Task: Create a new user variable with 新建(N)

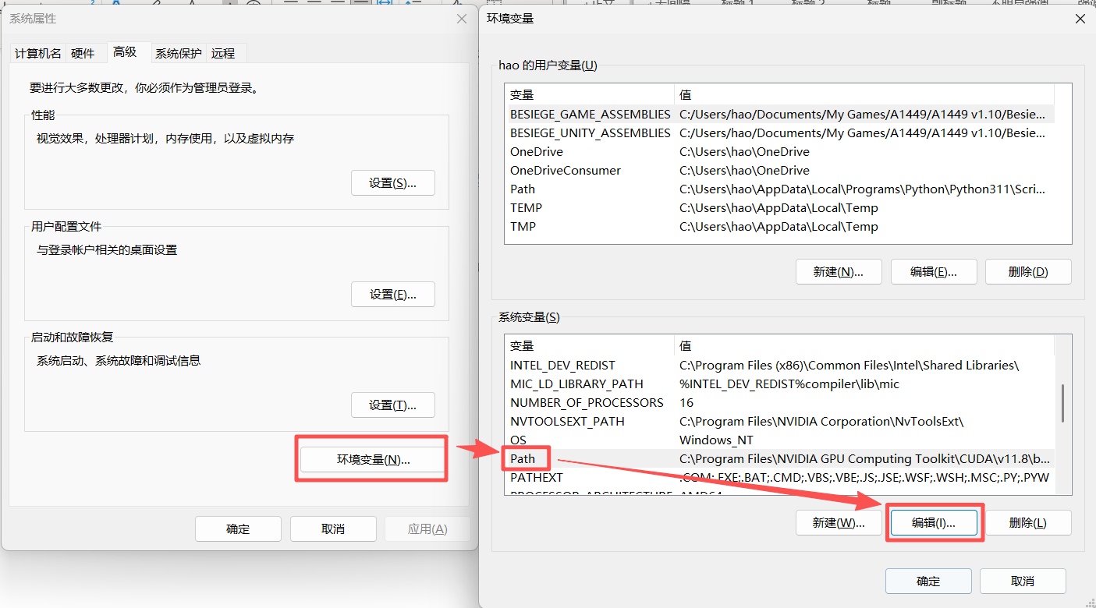Action: pos(839,271)
